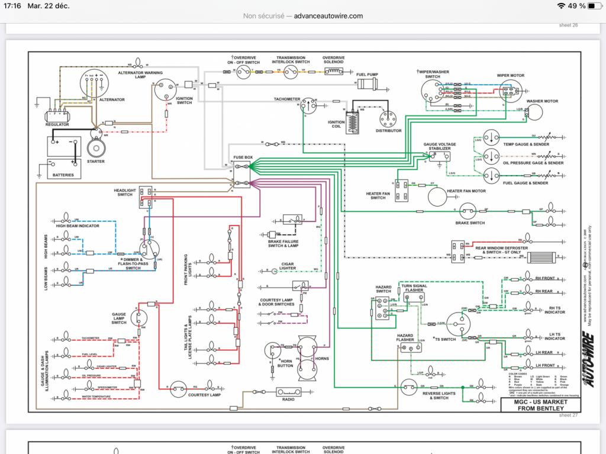Viewport: 606px width, 454px height.
Task: Click the radio component symbol
Action: pos(289,392)
